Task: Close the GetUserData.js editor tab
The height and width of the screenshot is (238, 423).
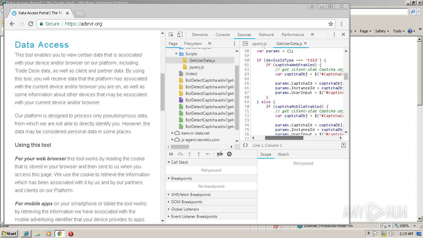Action: (305, 43)
